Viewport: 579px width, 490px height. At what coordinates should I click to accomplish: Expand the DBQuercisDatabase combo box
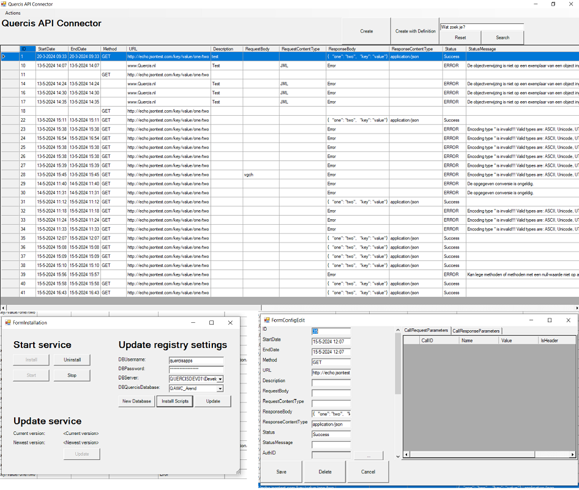pos(220,388)
